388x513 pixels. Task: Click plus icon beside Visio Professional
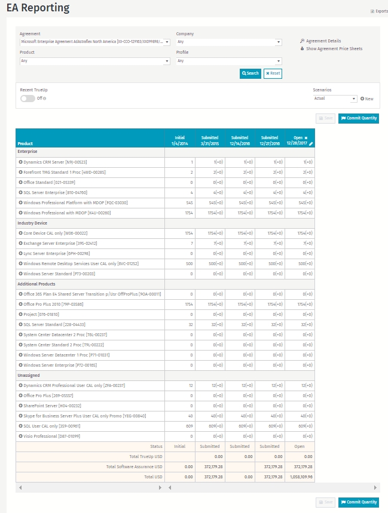[21, 436]
